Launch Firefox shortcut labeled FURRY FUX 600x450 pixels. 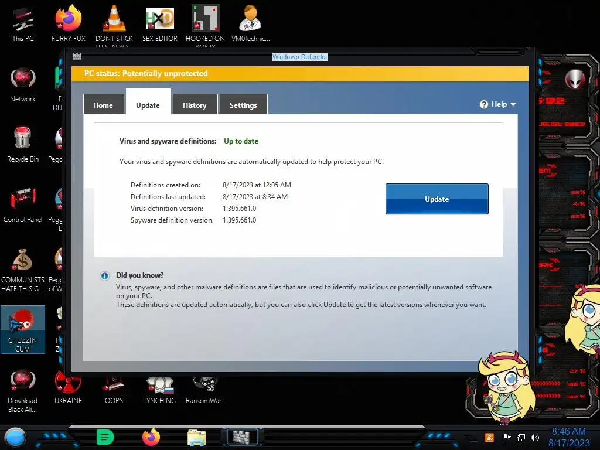(x=68, y=25)
